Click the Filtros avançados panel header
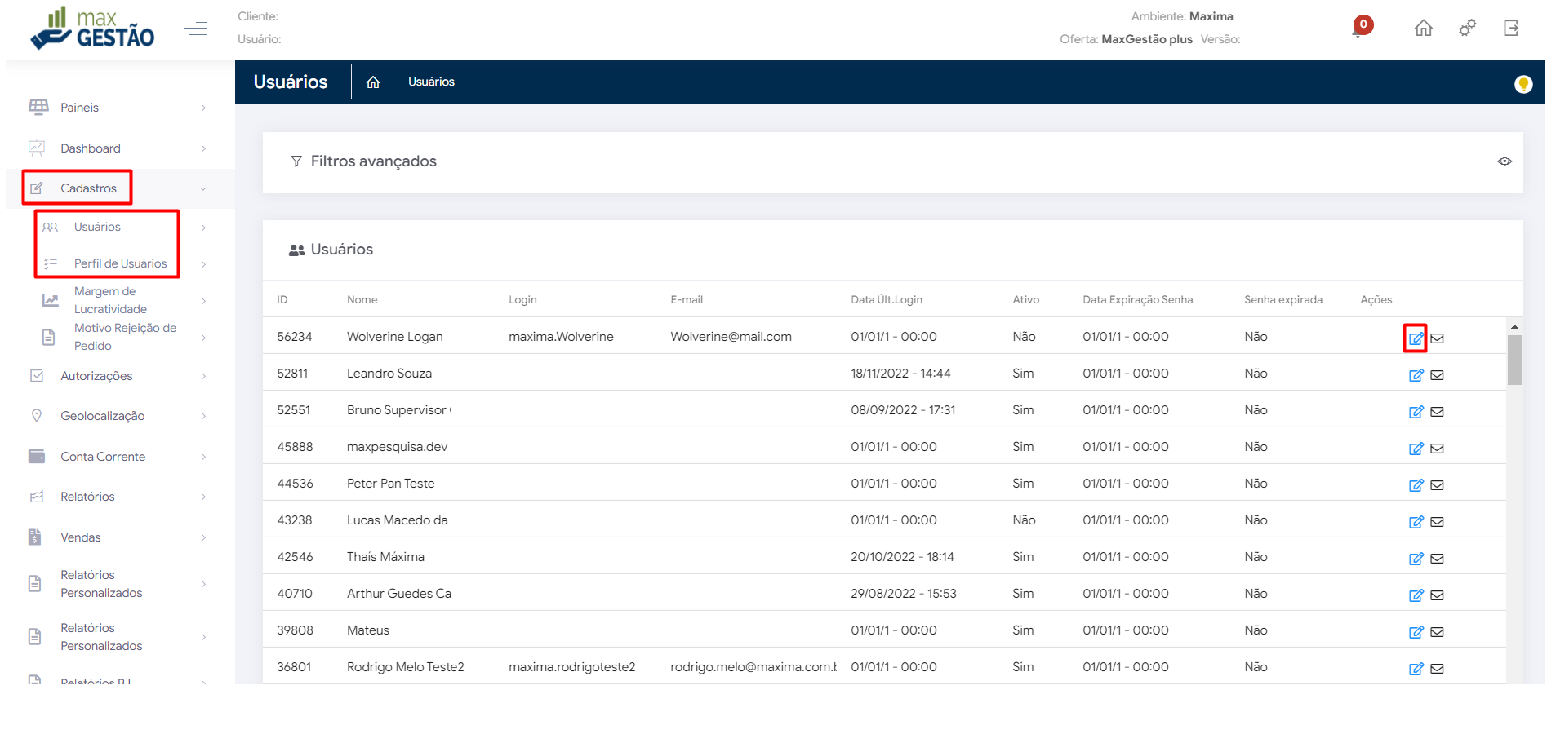The image size is (1547, 734). [374, 161]
